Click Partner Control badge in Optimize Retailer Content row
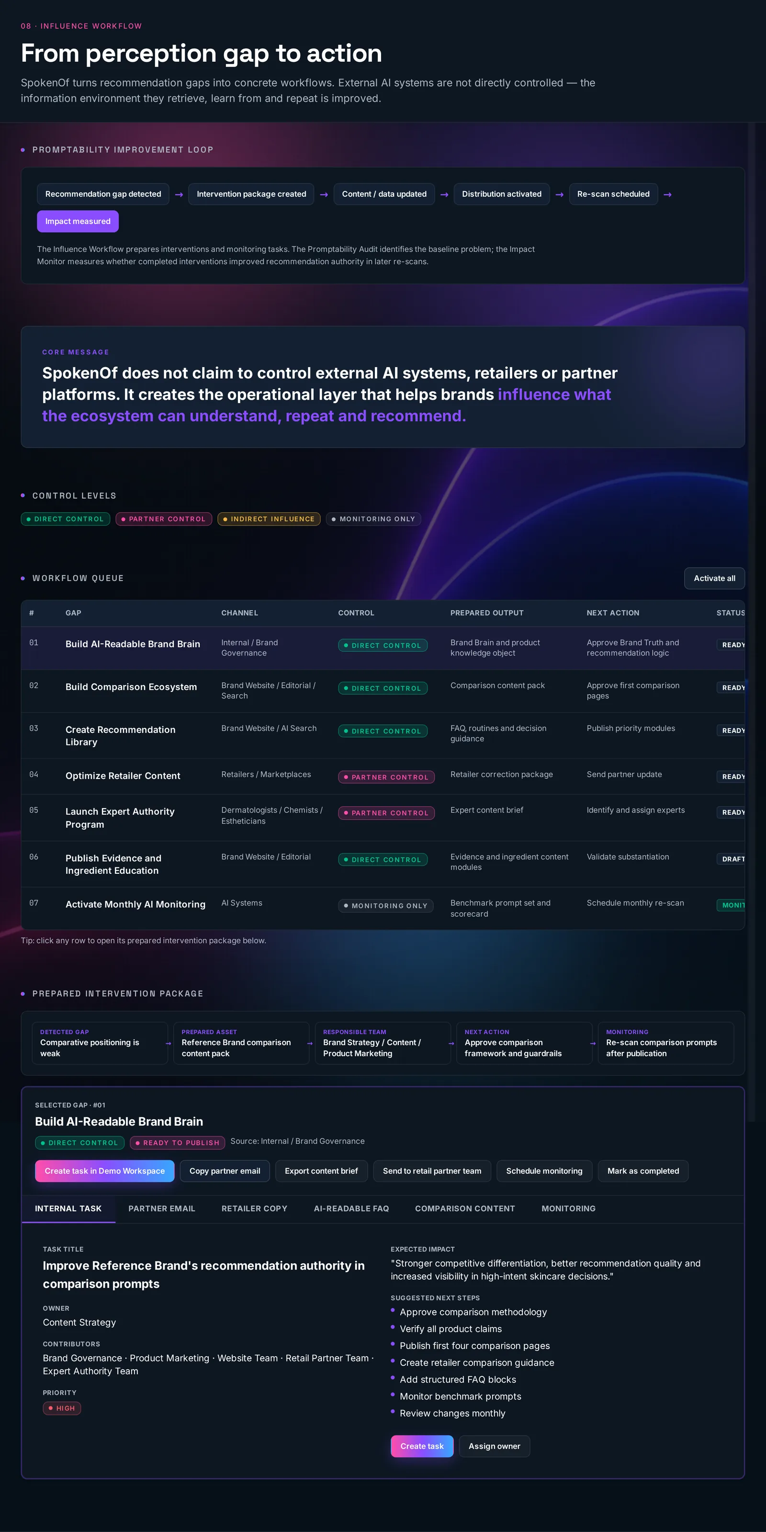The height and width of the screenshot is (1532, 766). coord(386,777)
